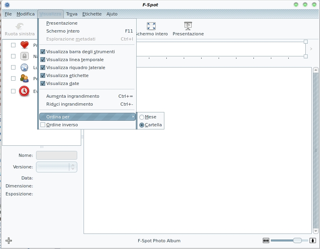The height and width of the screenshot is (249, 320).
Task: Click the scrollbar down arrow
Action: click(316, 231)
